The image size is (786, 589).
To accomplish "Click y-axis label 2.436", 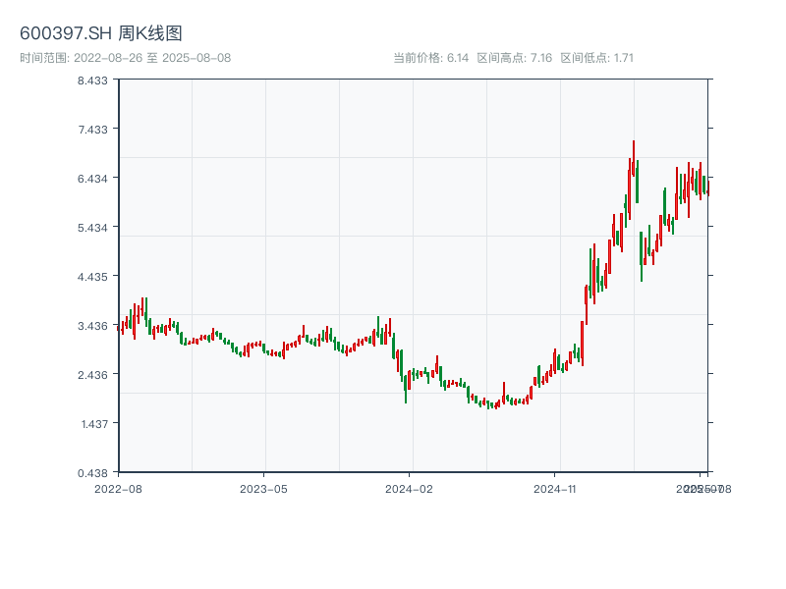I will pyautogui.click(x=92, y=375).
